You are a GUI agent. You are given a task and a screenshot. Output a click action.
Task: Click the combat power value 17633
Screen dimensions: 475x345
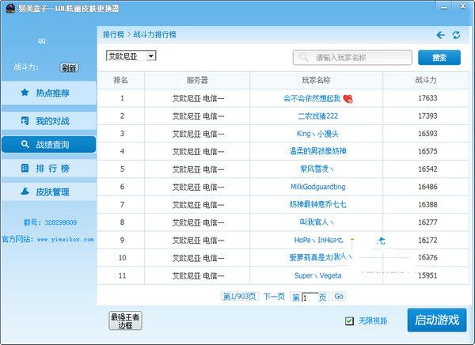point(427,98)
